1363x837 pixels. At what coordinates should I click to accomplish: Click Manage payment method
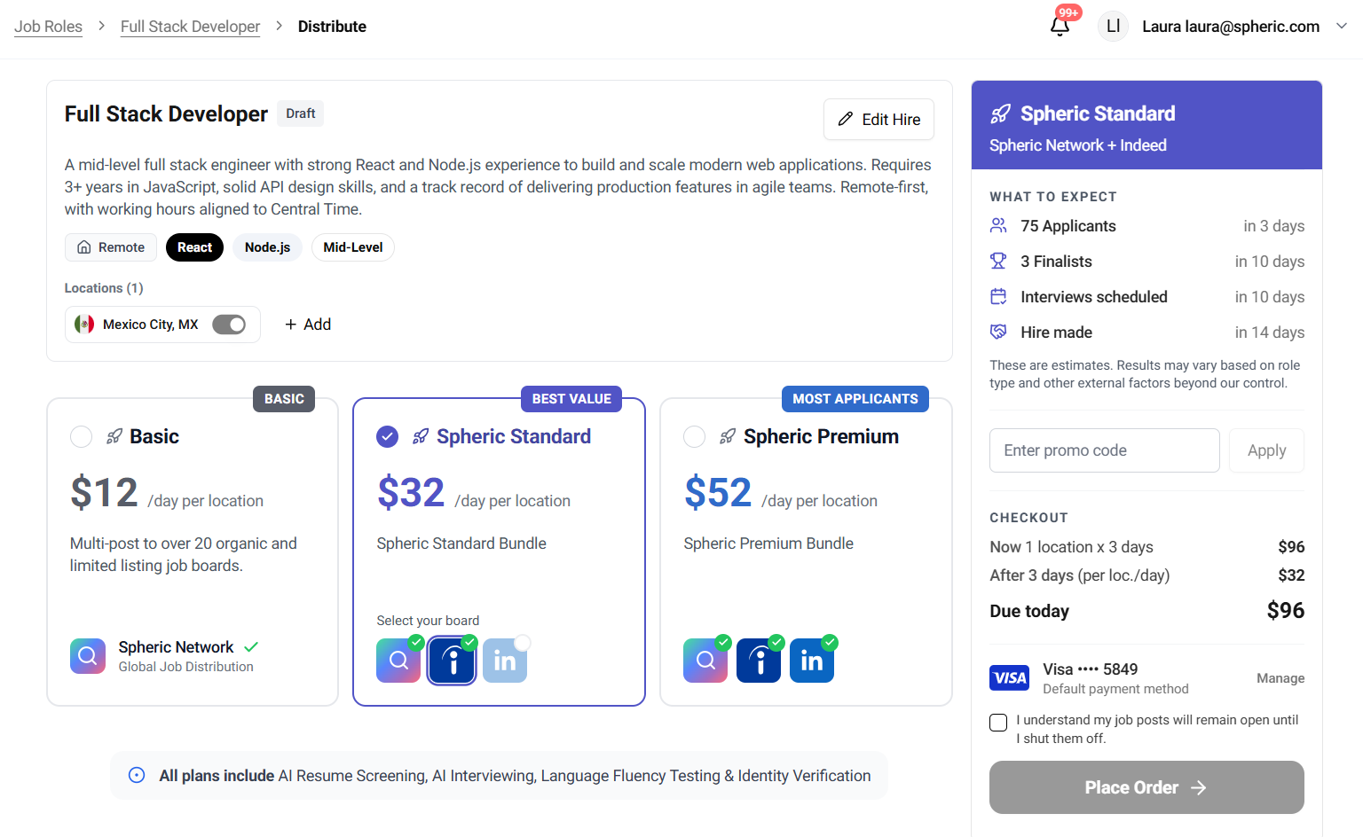[1280, 678]
